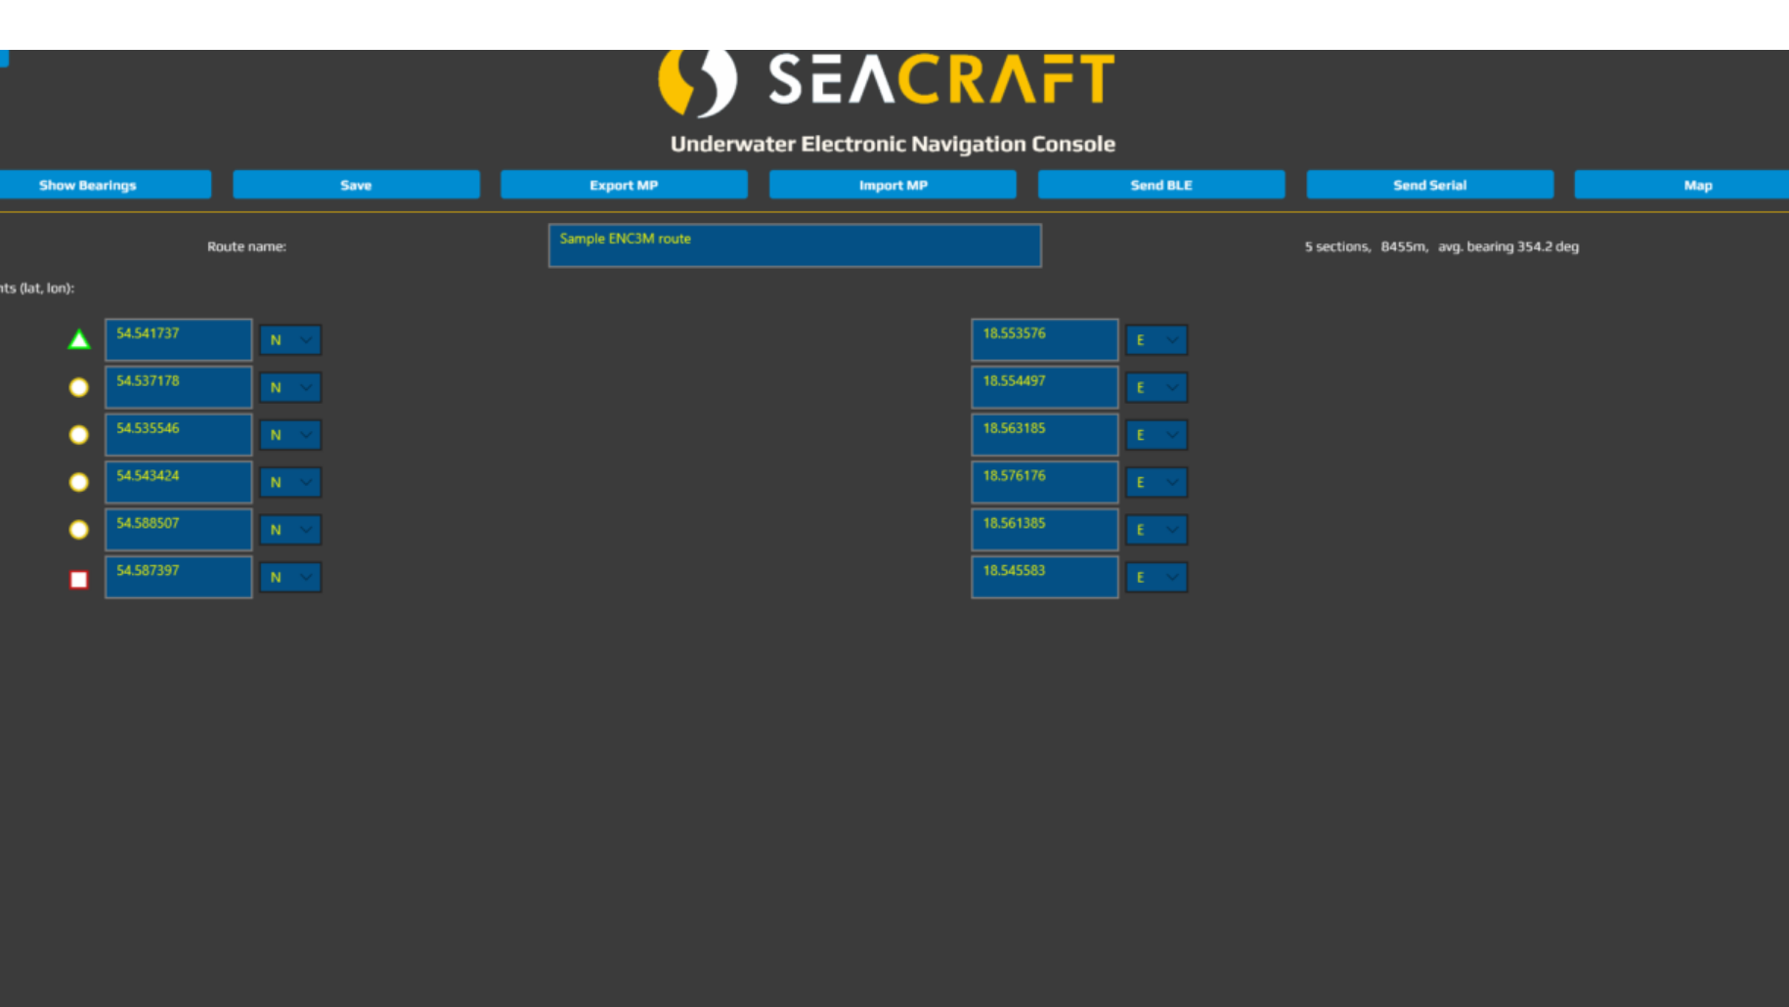This screenshot has height=1007, width=1789.
Task: Open the N dropdown beside 54.588507
Action: 290,529
